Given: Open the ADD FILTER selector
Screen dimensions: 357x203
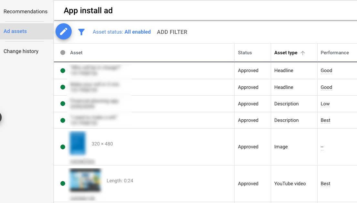Looking at the screenshot, I should (172, 32).
